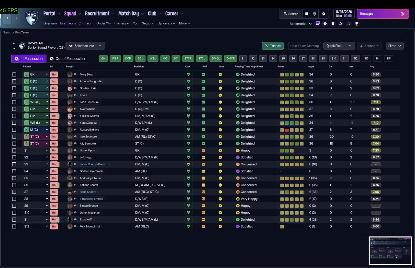The image size is (415, 268).
Task: Click the Tactics button
Action: pos(273,46)
